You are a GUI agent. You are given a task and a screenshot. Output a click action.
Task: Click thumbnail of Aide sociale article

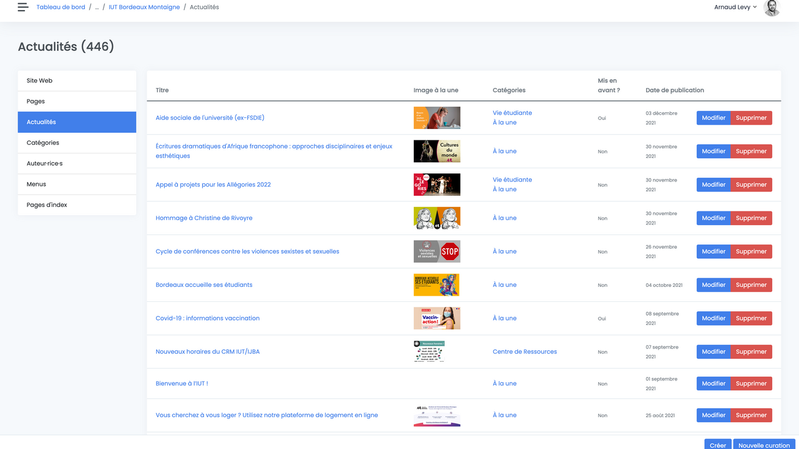click(x=436, y=118)
